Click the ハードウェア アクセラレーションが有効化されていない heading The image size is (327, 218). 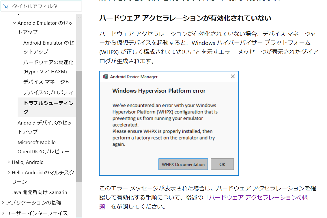pos(185,18)
